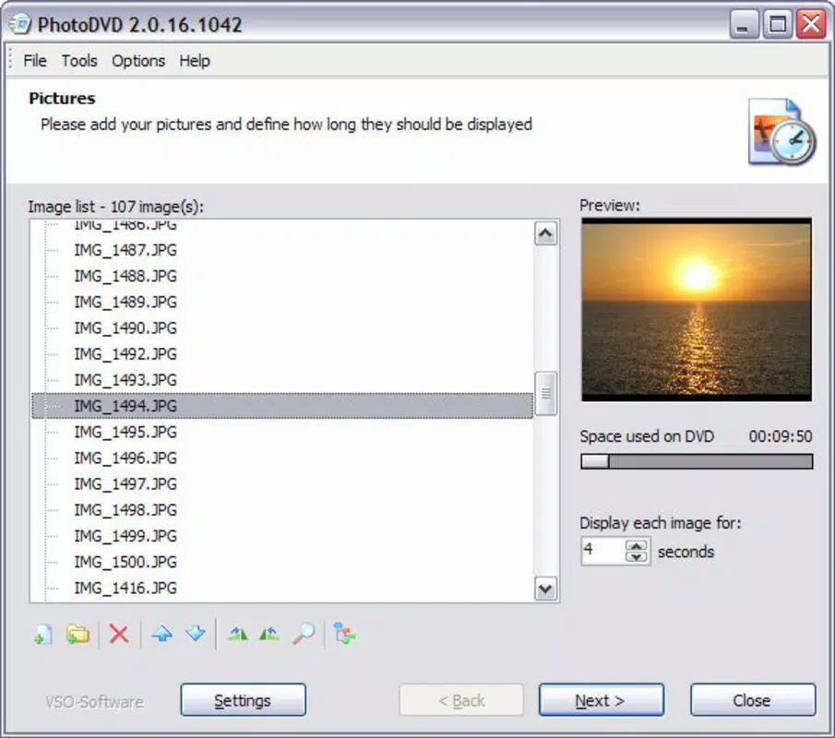Select IMG_1492.JPG in image list
This screenshot has height=738, width=835.
point(125,354)
